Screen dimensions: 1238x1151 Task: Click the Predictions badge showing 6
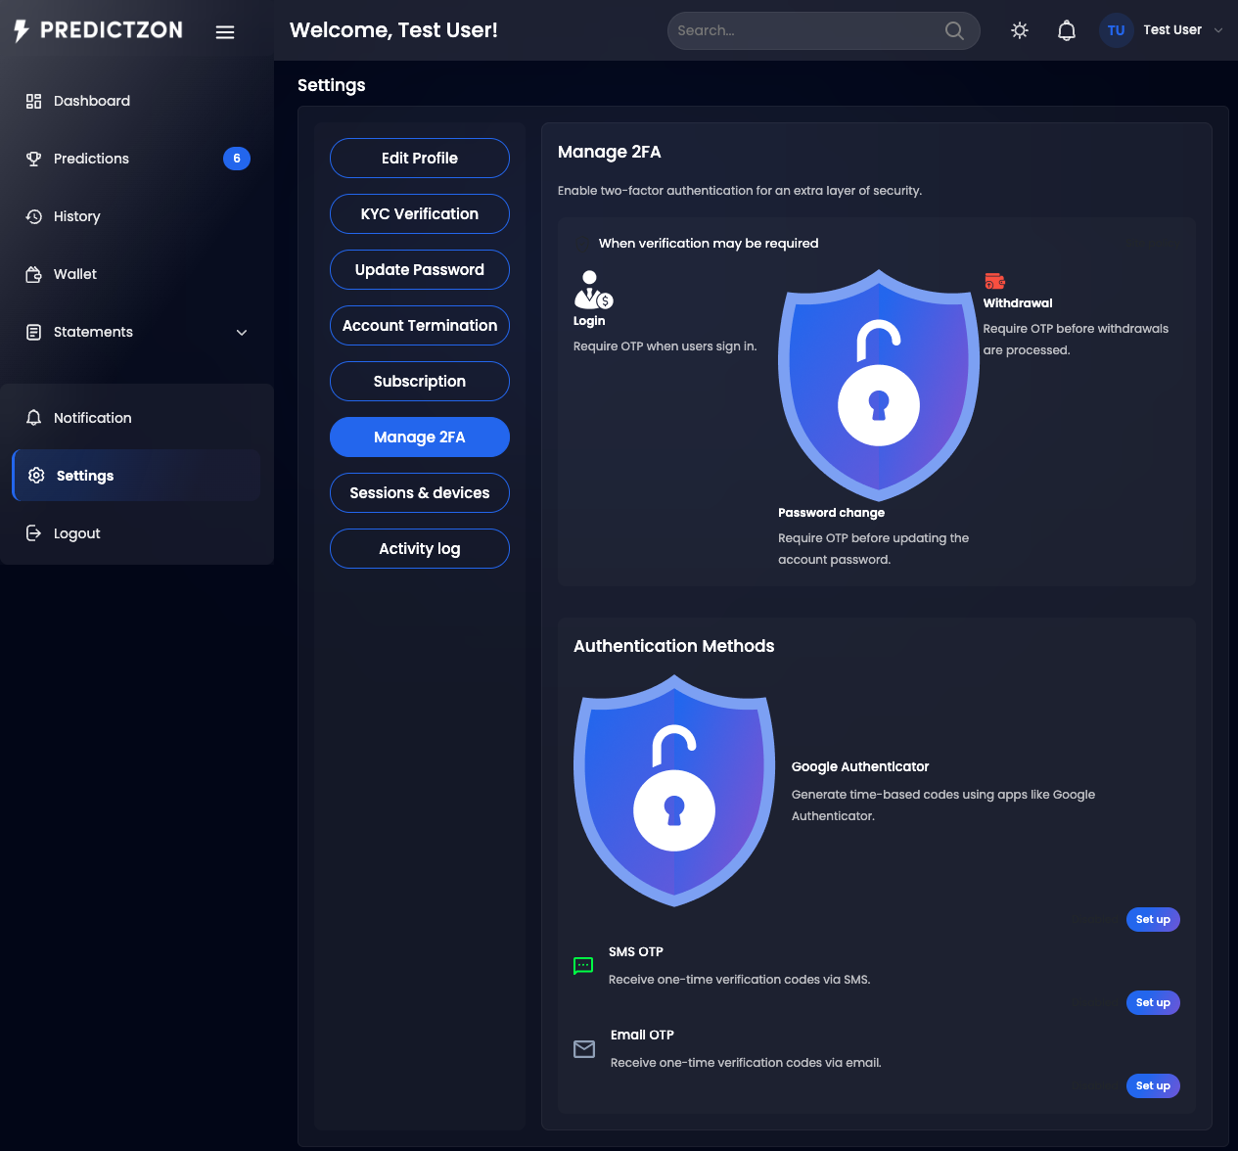(x=237, y=159)
